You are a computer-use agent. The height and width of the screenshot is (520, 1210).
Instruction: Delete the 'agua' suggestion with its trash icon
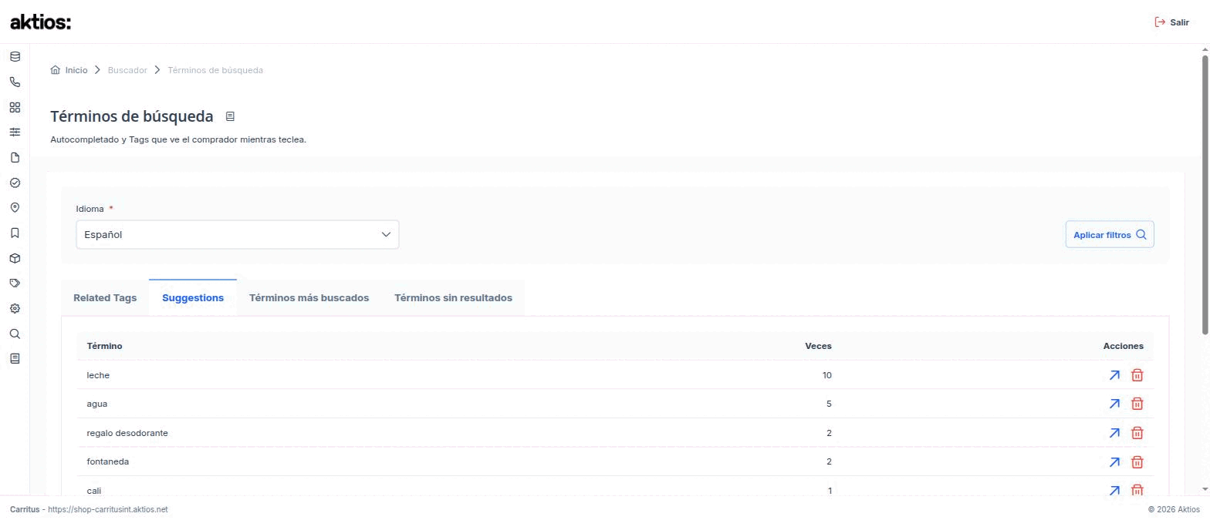[x=1137, y=404]
